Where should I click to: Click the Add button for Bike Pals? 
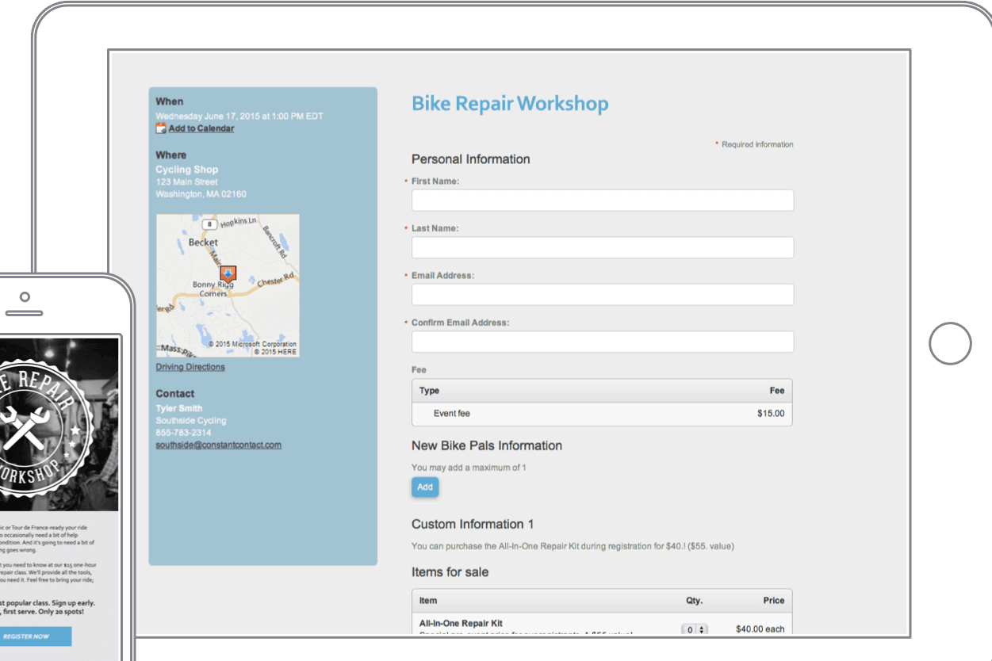click(425, 487)
